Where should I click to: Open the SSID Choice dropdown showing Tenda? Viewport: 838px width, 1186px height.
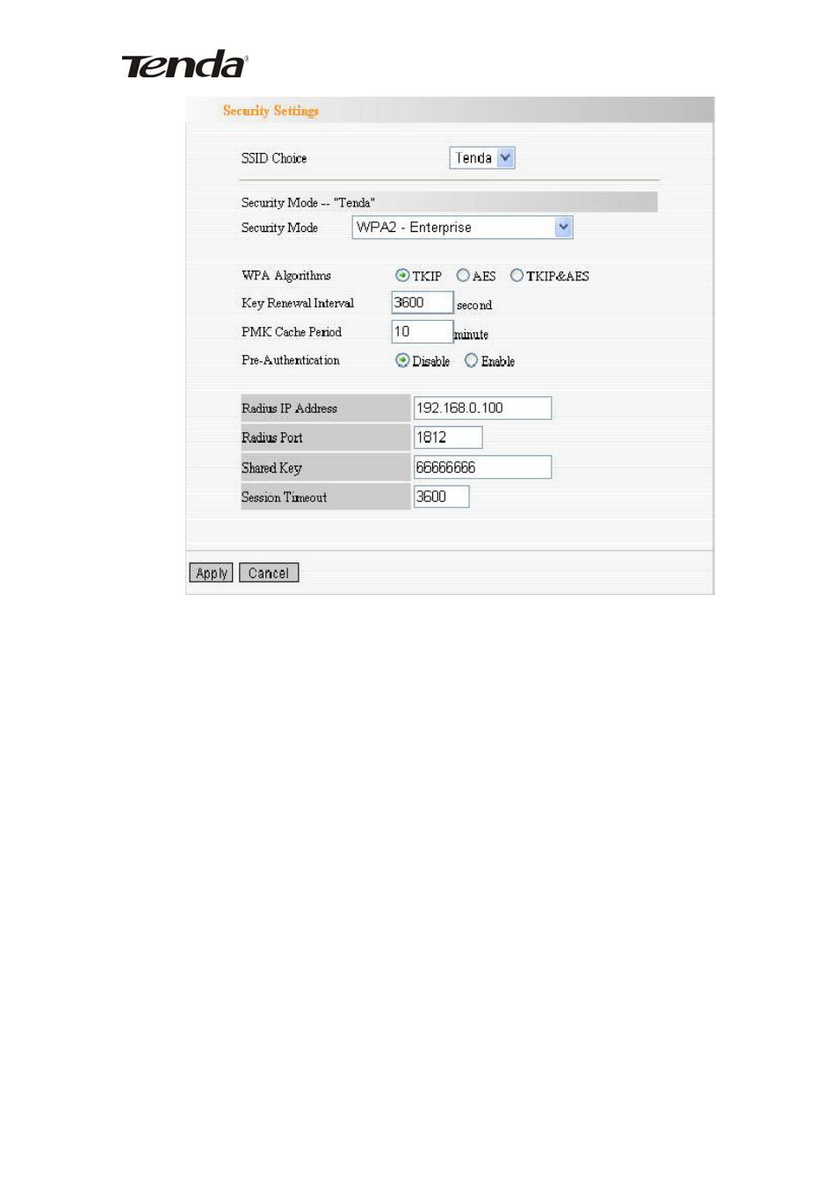[x=481, y=158]
